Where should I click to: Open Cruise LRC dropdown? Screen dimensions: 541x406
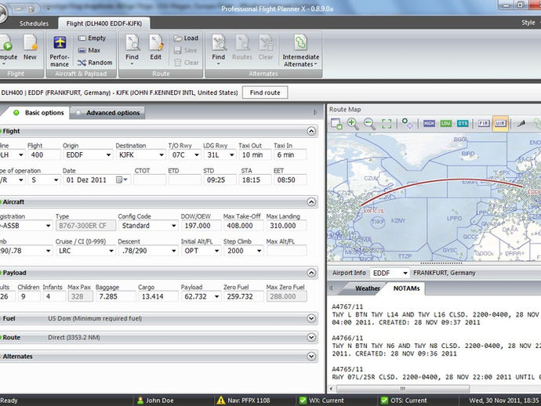point(111,251)
